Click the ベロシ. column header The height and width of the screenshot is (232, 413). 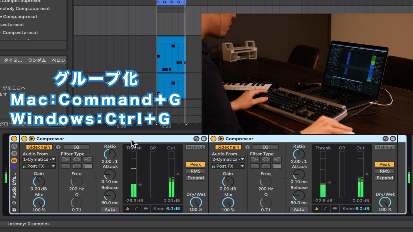[x=59, y=60]
